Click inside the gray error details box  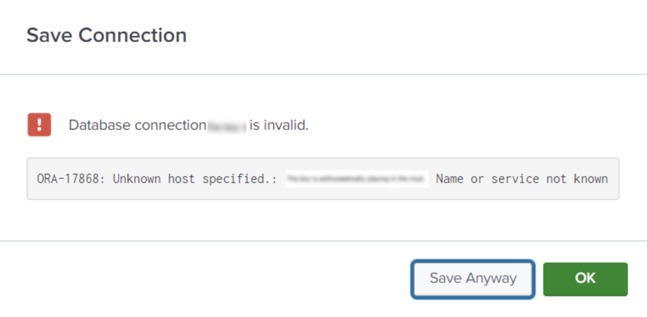coord(323,179)
